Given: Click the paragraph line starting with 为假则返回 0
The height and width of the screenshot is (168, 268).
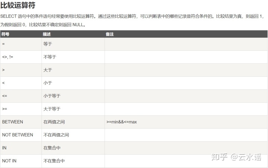Looking at the screenshot, I should (x=43, y=25).
